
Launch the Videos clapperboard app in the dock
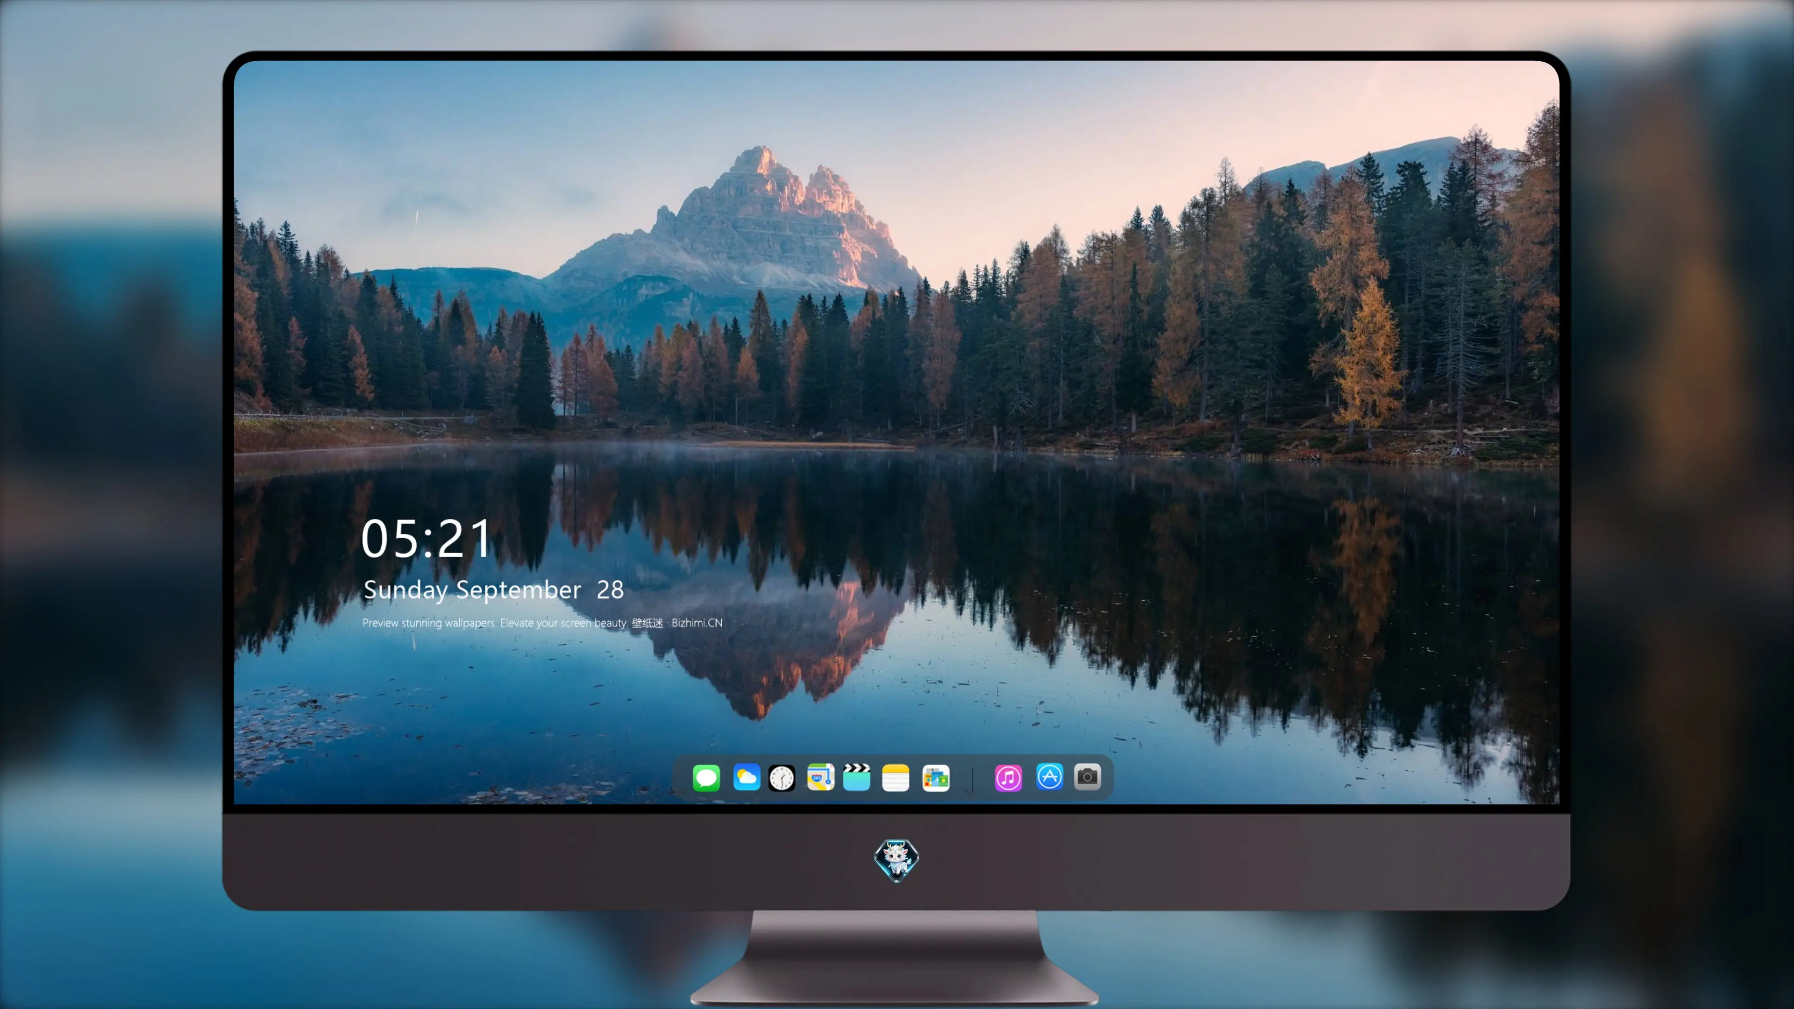pos(857,777)
